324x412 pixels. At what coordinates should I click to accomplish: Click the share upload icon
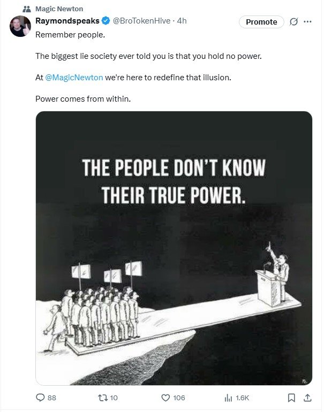pos(307,398)
